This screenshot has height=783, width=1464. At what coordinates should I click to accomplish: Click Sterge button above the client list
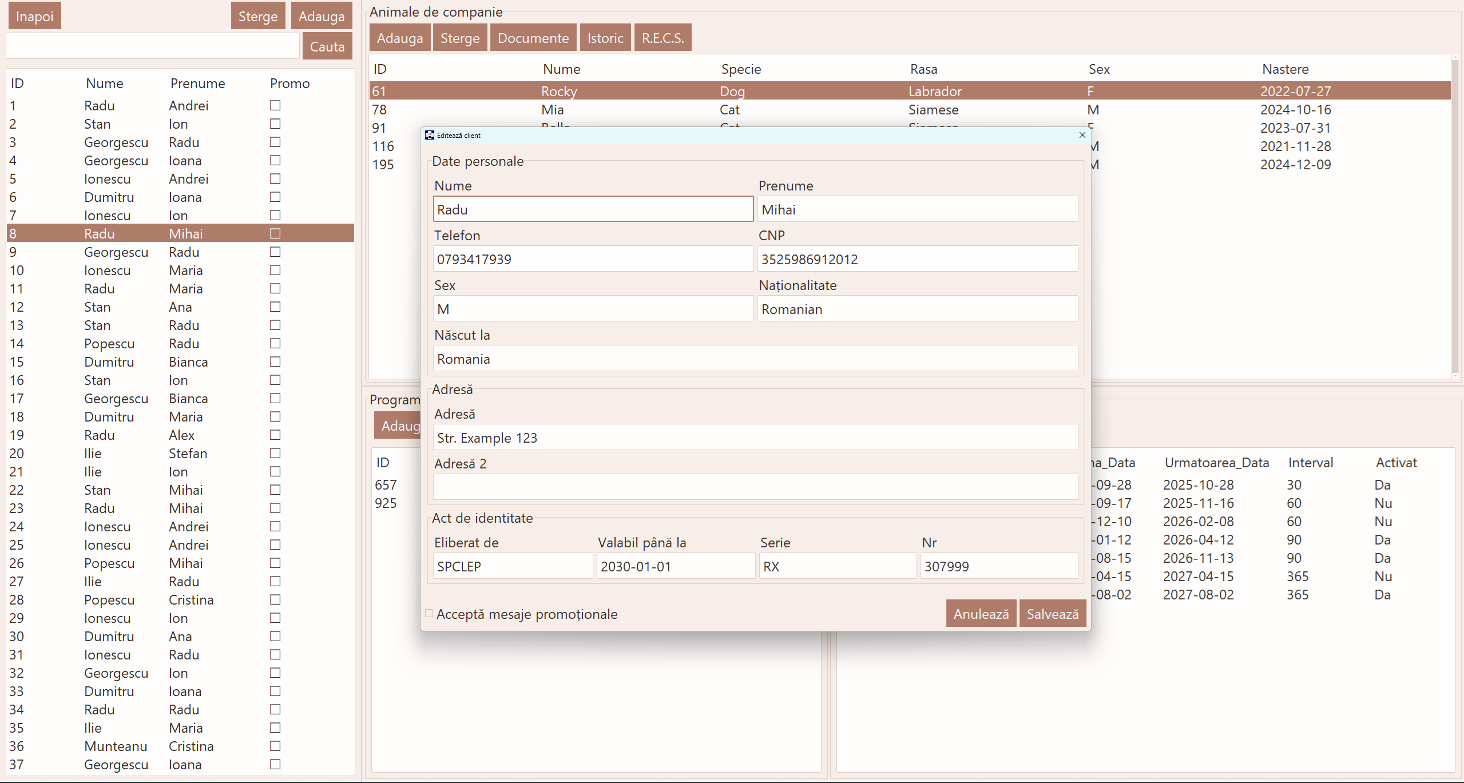[258, 16]
